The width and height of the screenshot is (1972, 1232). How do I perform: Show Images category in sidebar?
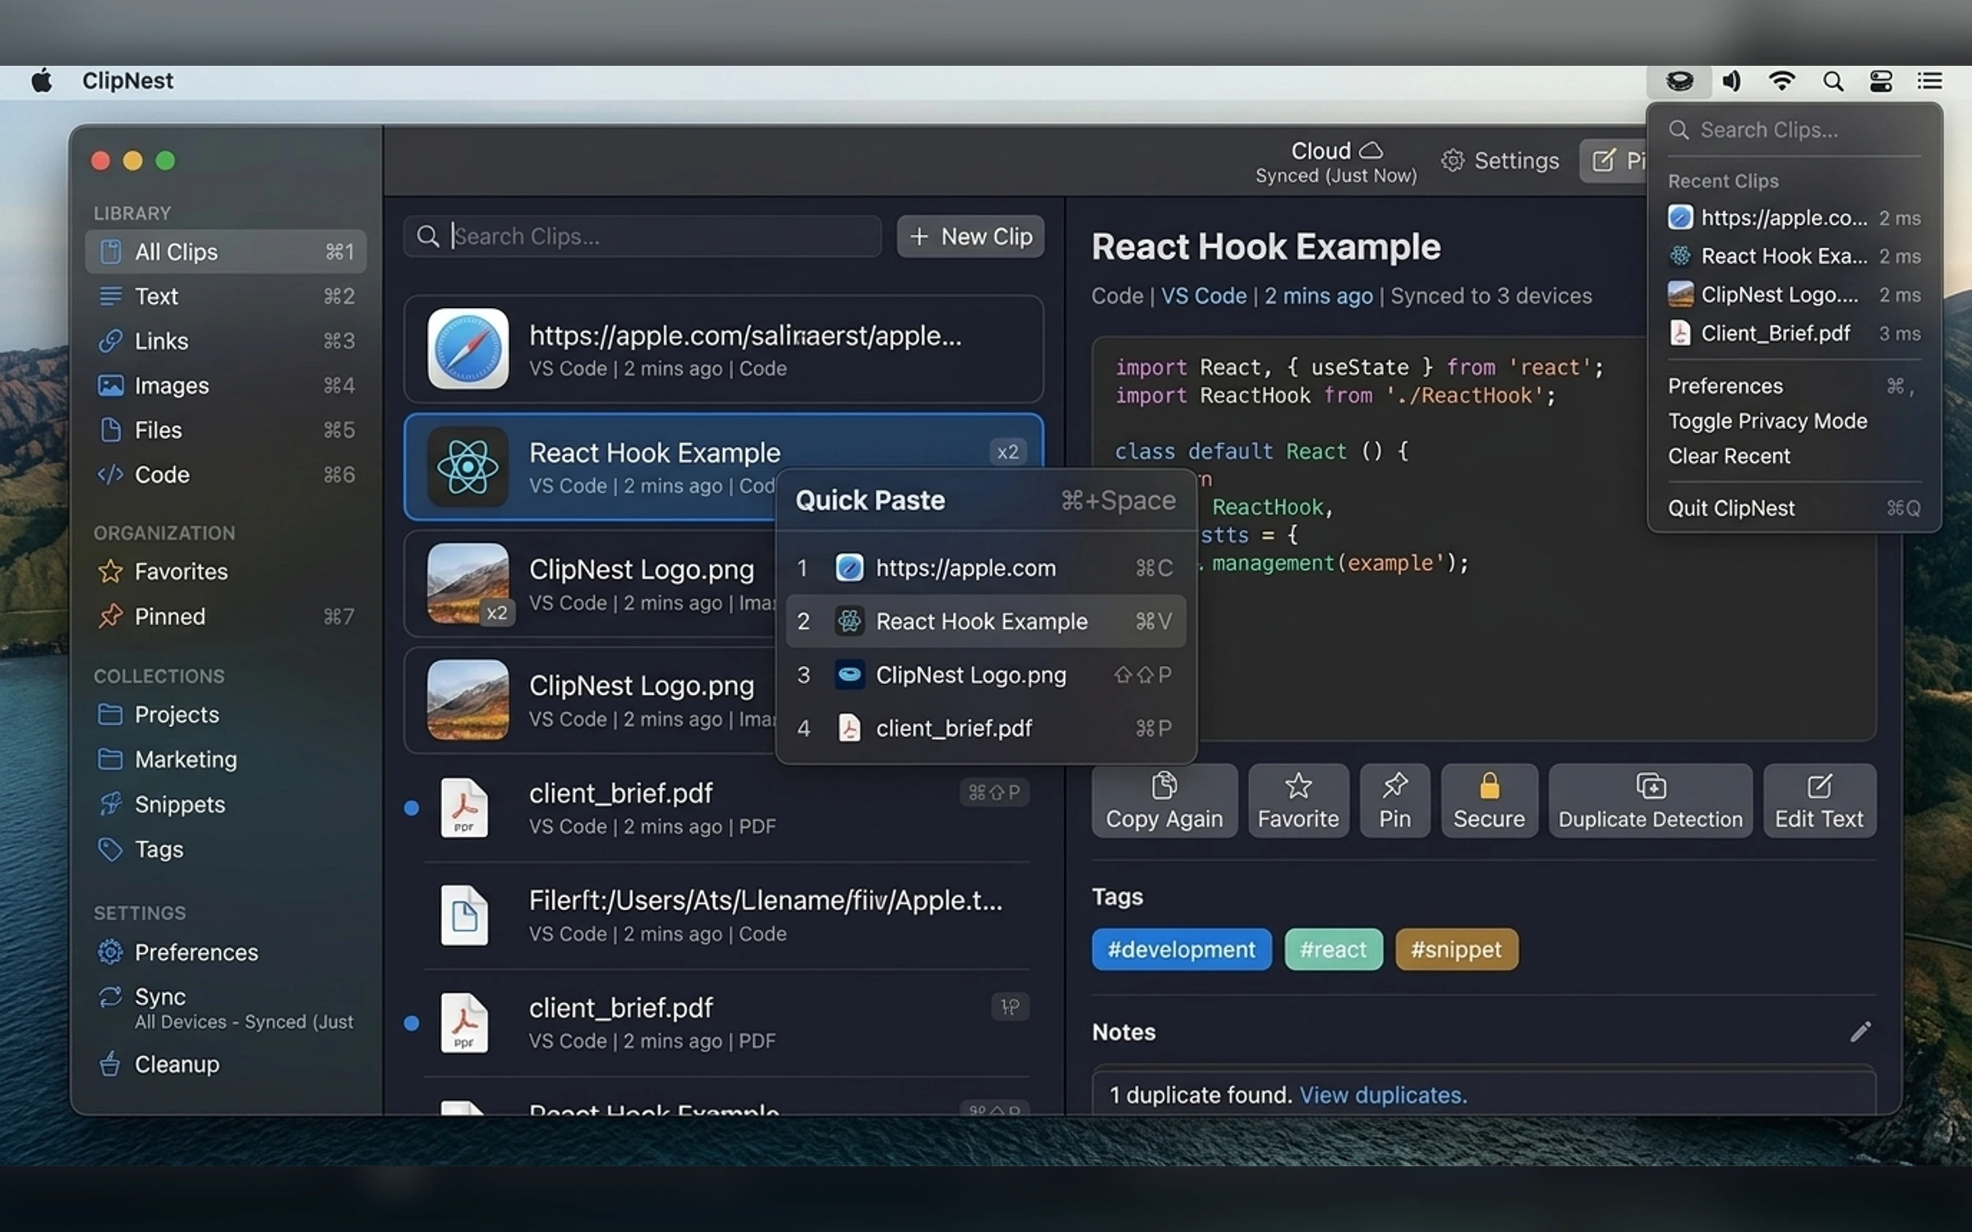[226, 385]
